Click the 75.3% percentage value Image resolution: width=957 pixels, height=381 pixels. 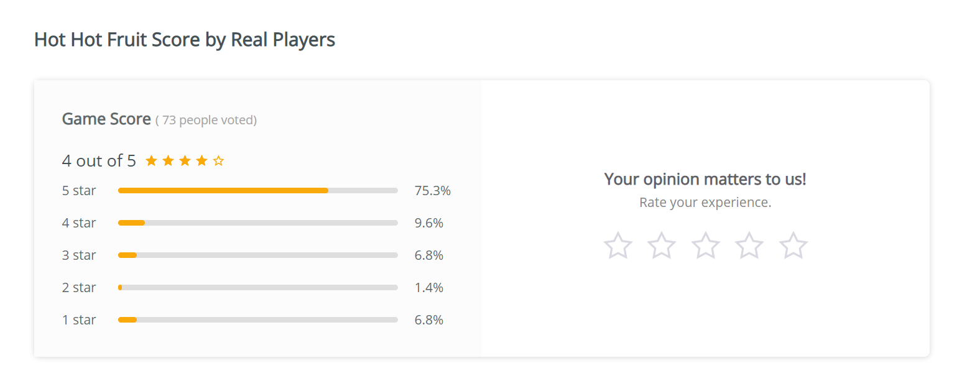pyautogui.click(x=432, y=191)
